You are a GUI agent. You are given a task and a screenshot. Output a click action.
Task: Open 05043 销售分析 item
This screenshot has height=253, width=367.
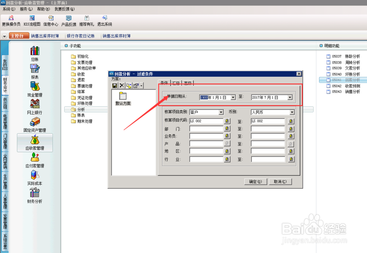tap(343, 91)
